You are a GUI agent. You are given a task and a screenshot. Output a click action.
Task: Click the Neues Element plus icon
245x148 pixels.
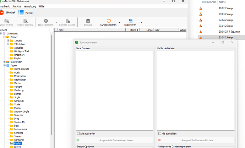46,21
